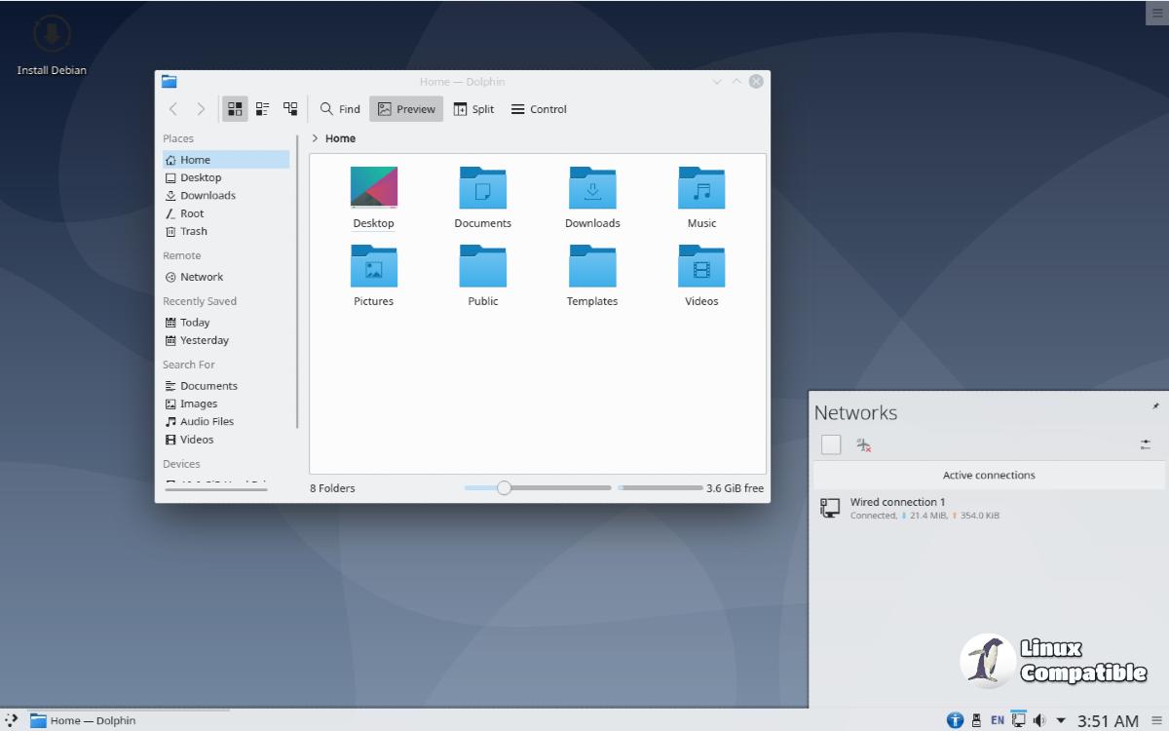Click the Split view button
Image resolution: width=1169 pixels, height=731 pixels.
(x=473, y=109)
